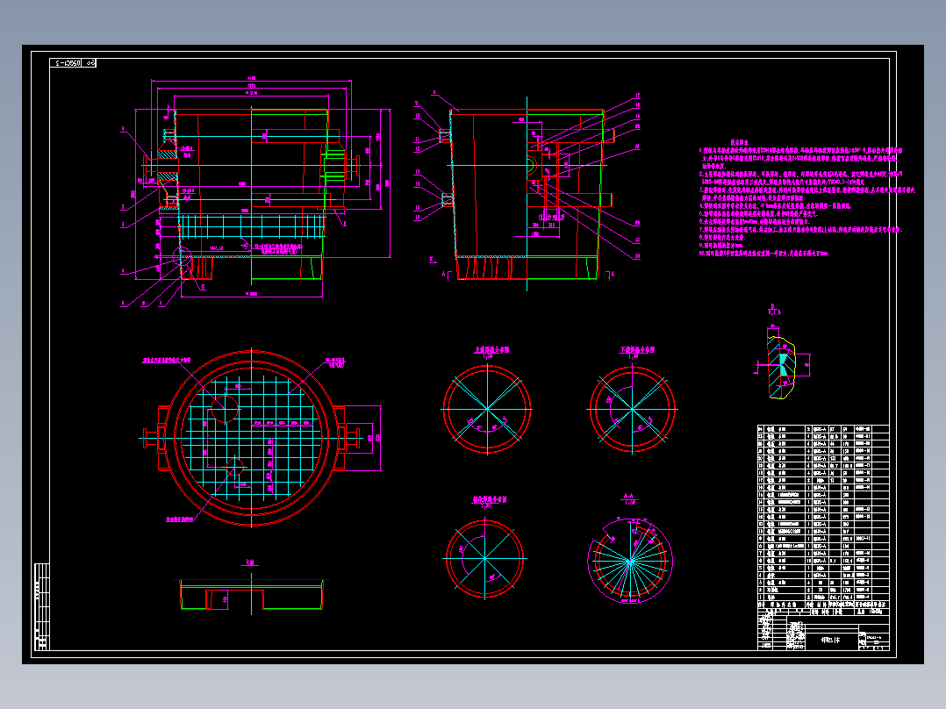
Task: Click the parts list table
Action: pyautogui.click(x=823, y=516)
